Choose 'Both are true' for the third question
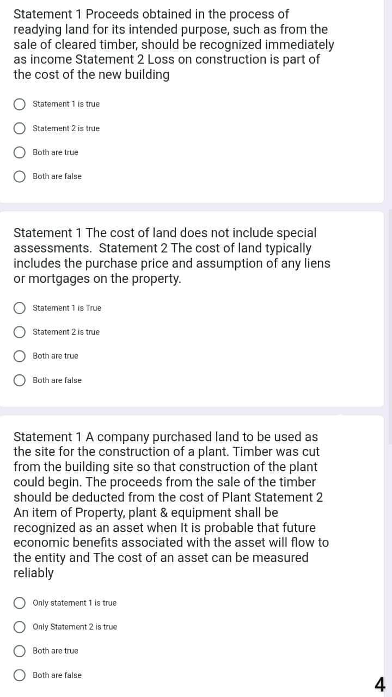This screenshot has width=392, height=697. click(x=20, y=651)
